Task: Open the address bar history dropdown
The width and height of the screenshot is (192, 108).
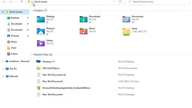Action: click(x=114, y=1)
